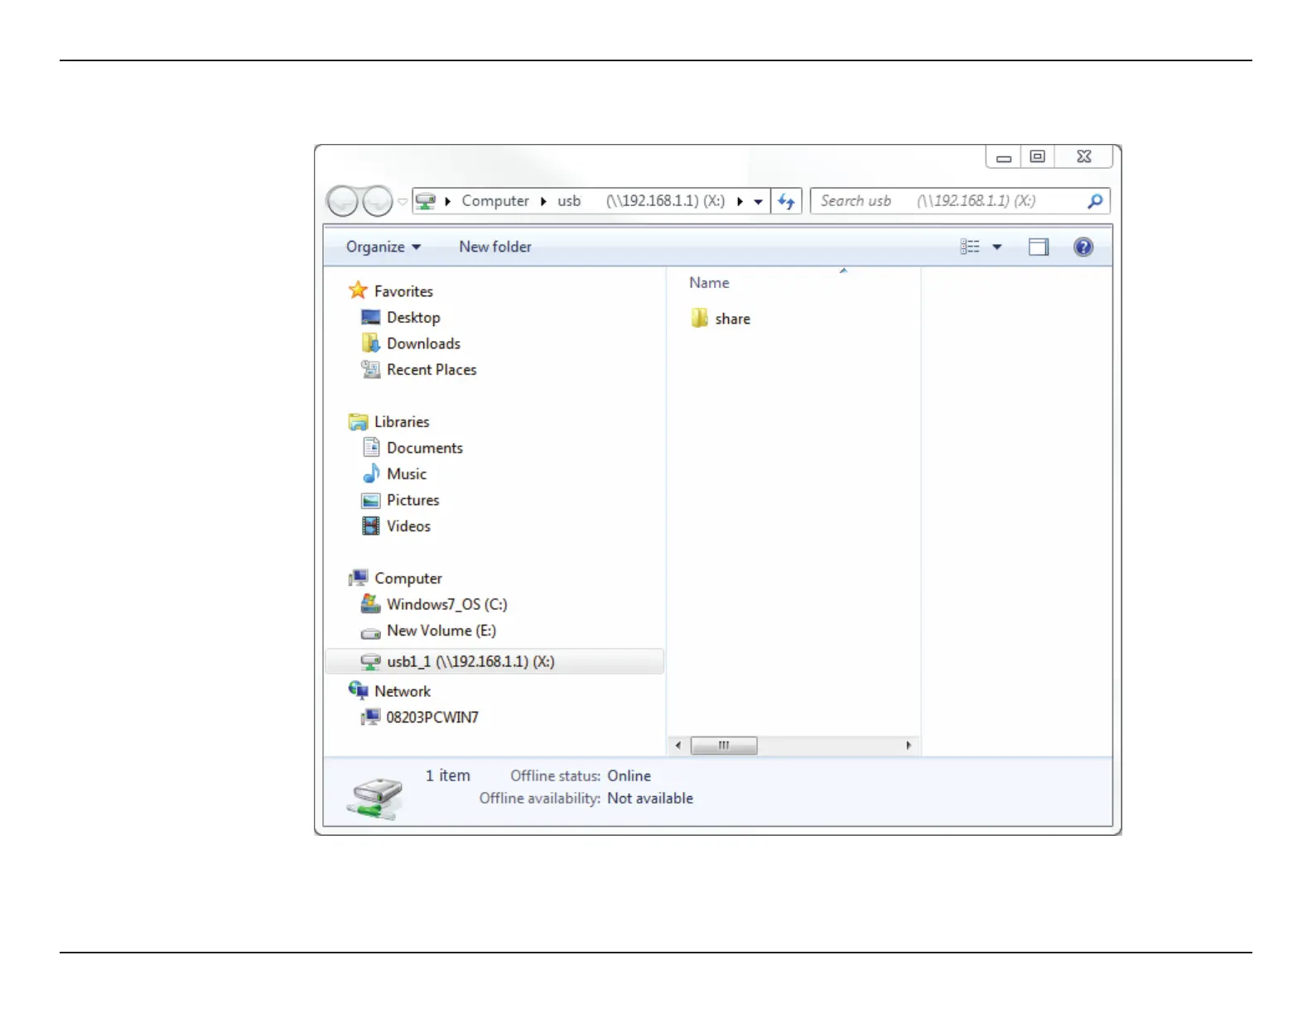Click the New Volume drive icon
The image size is (1312, 1013).
click(x=371, y=634)
